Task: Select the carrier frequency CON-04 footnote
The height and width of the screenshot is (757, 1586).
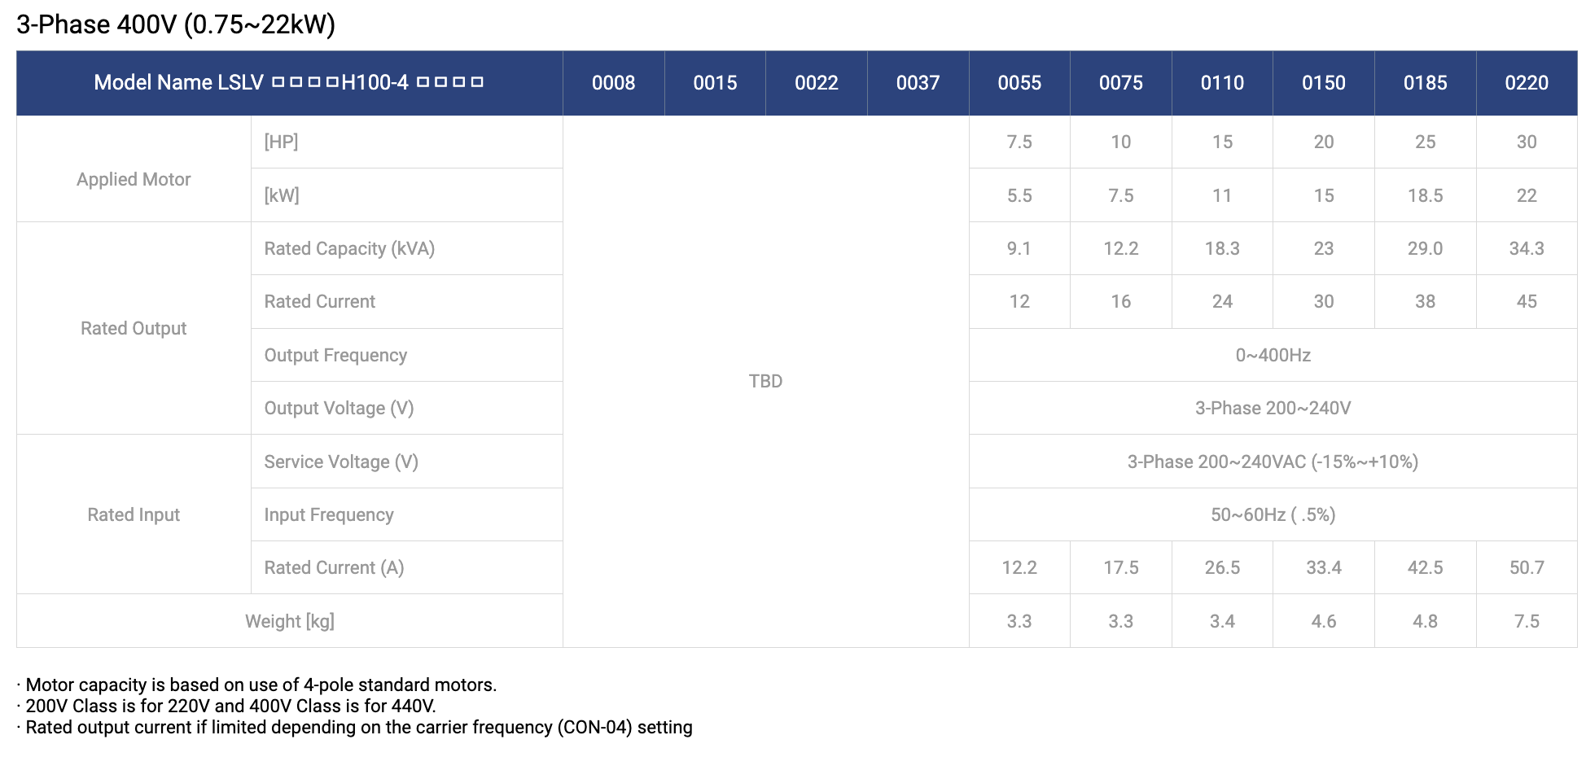Action: click(355, 727)
